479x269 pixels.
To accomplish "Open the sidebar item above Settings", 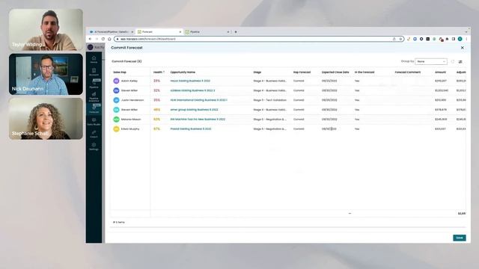I will pyautogui.click(x=94, y=134).
